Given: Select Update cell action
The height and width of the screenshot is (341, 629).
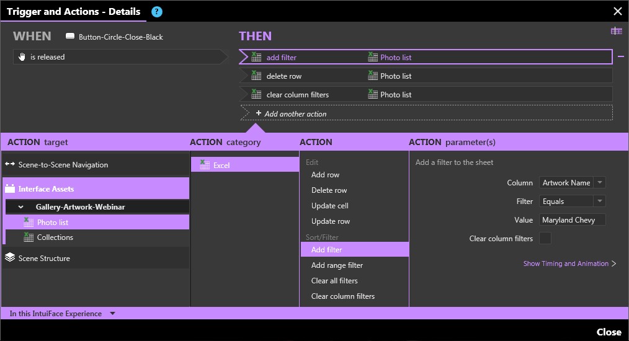Looking at the screenshot, I should [x=330, y=205].
